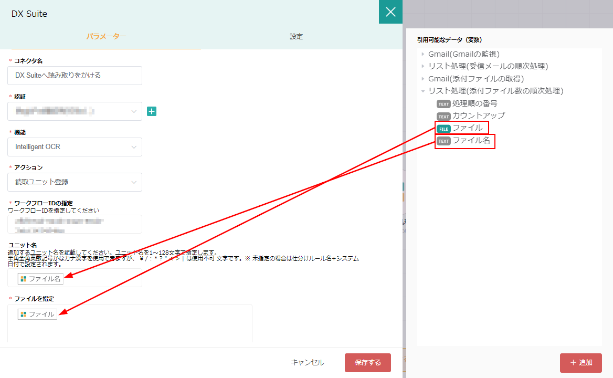Screen dimensions: 613x378
Task: Click the green plus icon beside 認証
Action: pos(152,111)
